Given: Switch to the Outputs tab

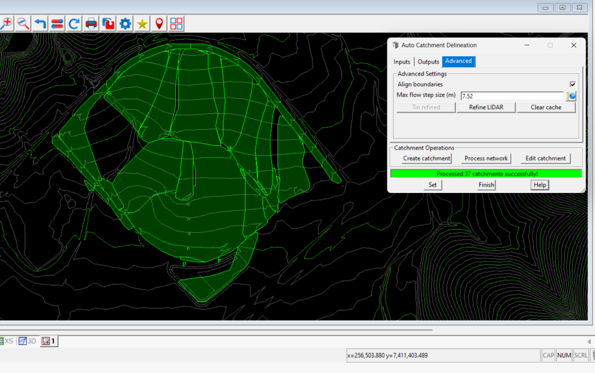Looking at the screenshot, I should pos(428,62).
